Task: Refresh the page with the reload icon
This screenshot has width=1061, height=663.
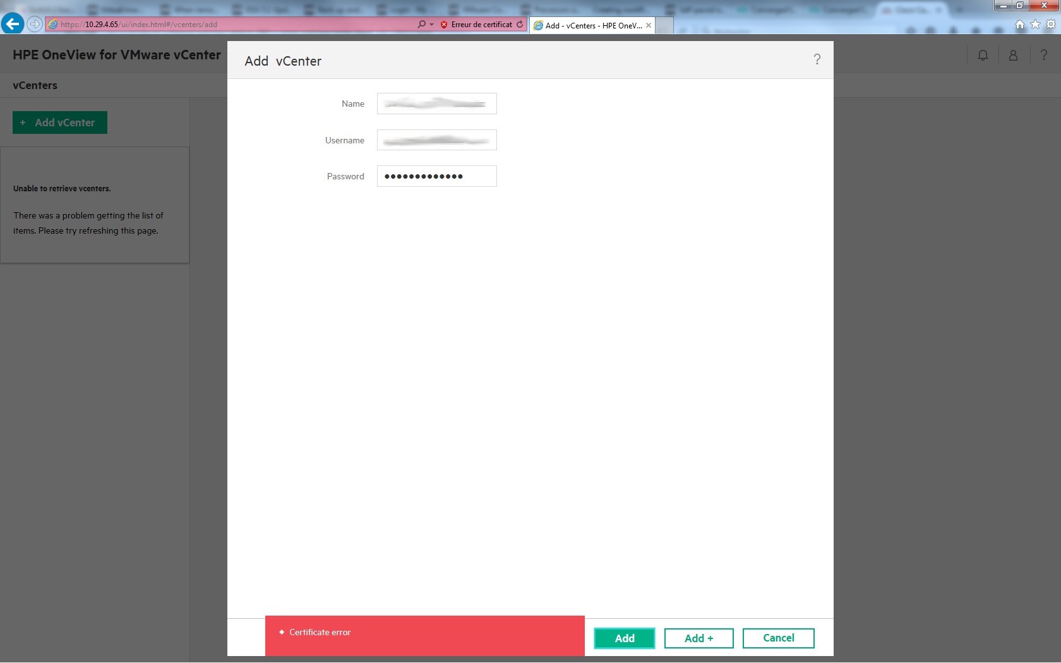Action: point(520,25)
